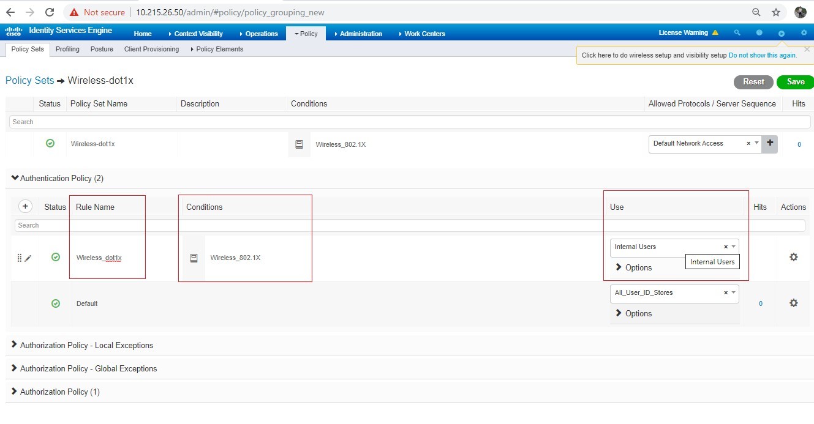This screenshot has width=814, height=424.
Task: Click the License Warning text
Action: pyautogui.click(x=683, y=33)
